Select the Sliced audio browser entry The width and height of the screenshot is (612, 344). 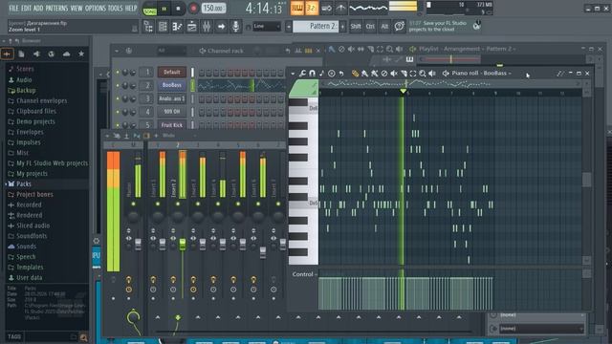(x=33, y=226)
